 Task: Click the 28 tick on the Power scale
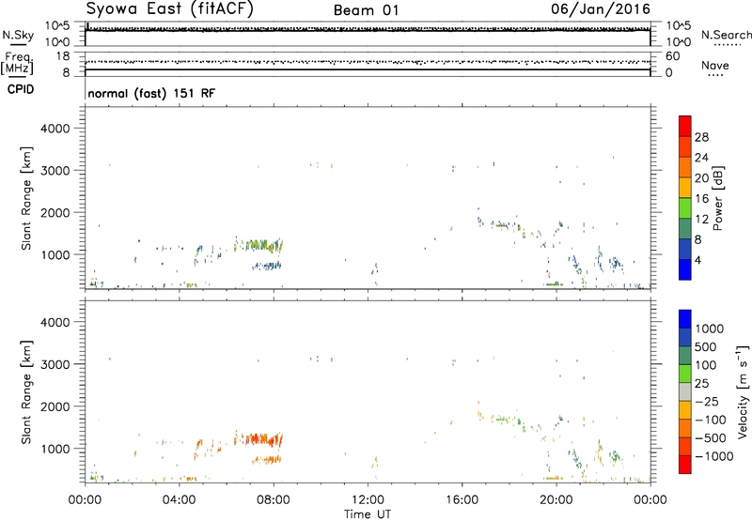click(701, 137)
